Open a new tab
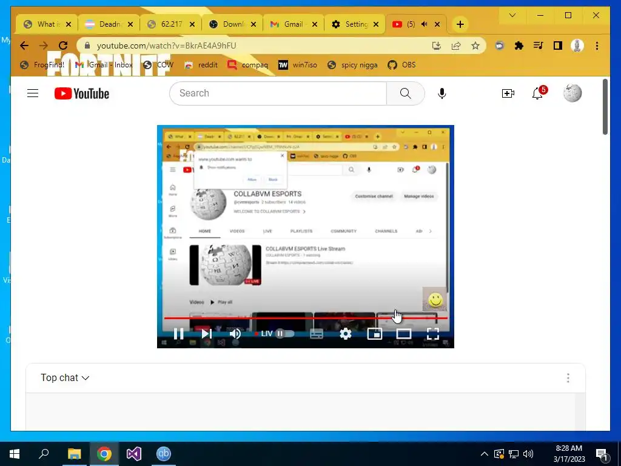 [x=460, y=24]
